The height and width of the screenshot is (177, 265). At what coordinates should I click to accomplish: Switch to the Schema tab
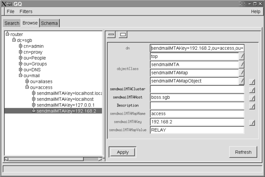point(49,23)
